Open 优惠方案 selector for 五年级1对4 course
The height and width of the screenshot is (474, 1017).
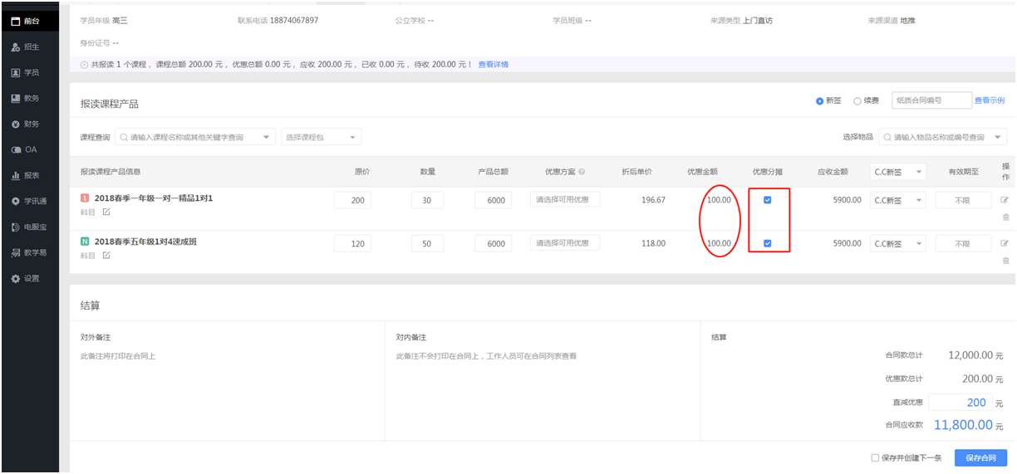tap(565, 243)
